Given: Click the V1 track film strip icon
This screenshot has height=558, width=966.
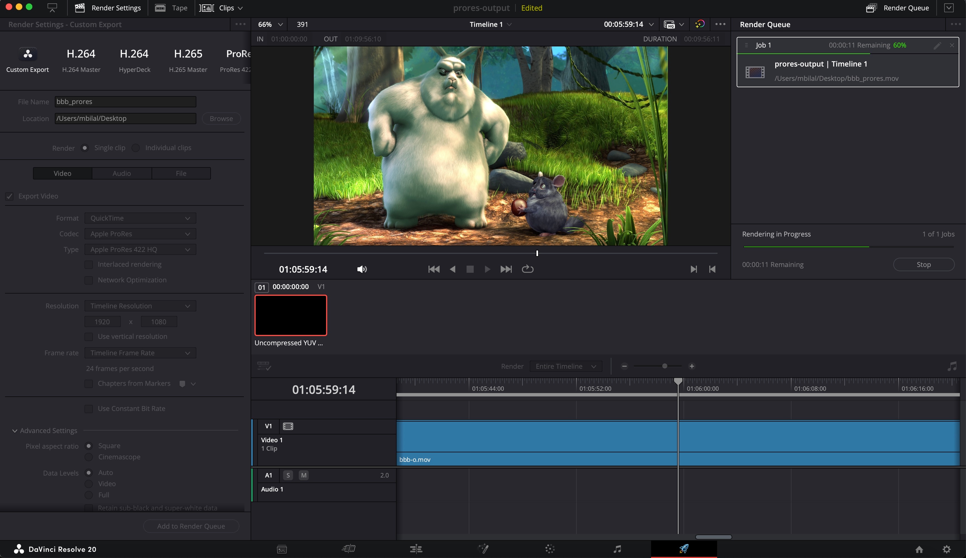Looking at the screenshot, I should click(x=288, y=426).
